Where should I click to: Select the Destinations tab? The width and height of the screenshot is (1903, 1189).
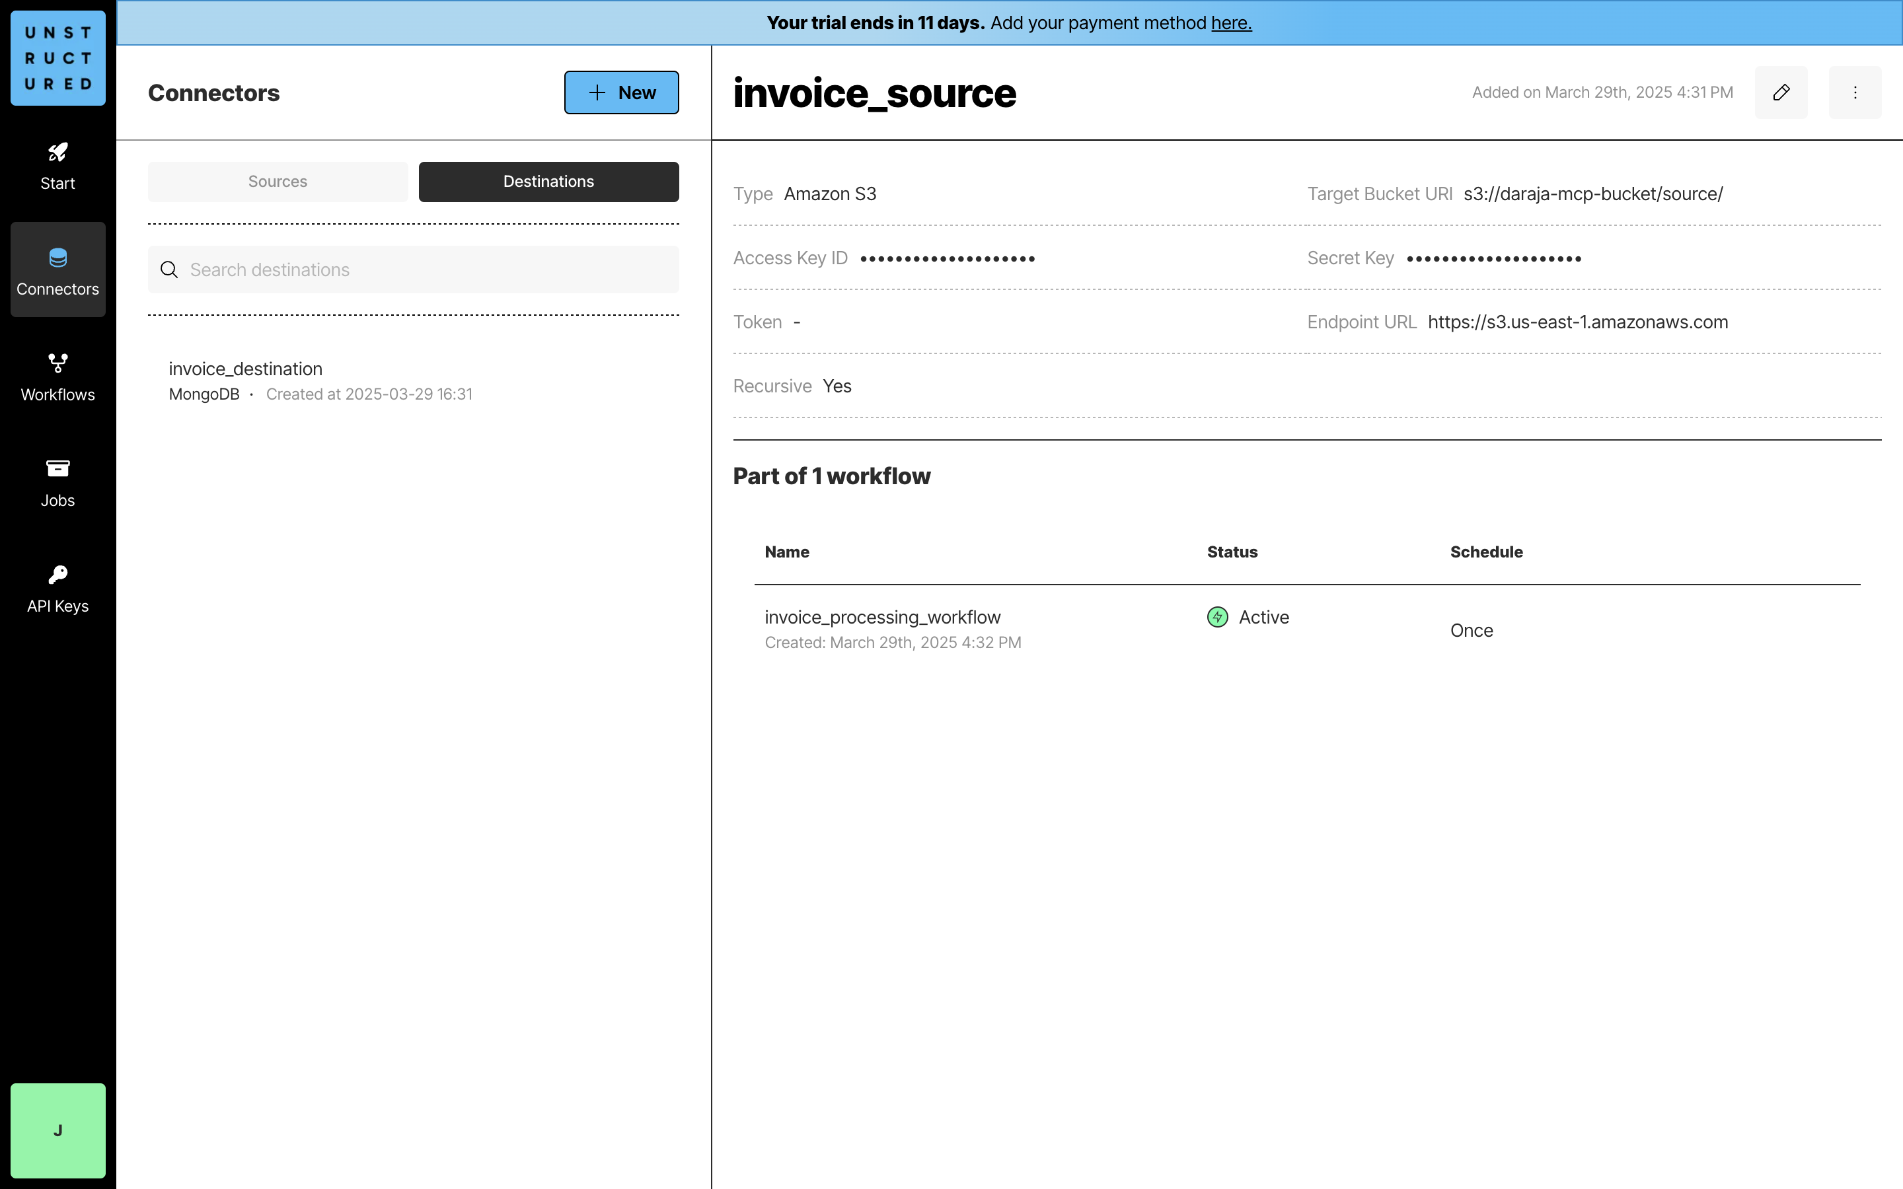(x=548, y=182)
